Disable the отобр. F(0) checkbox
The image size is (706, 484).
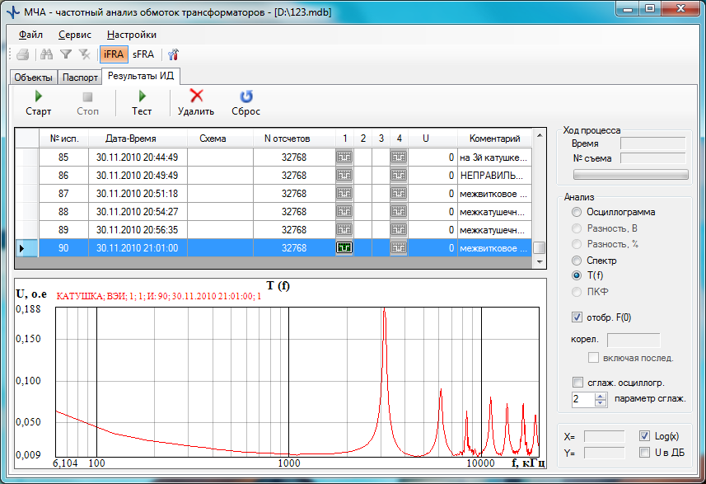(577, 317)
